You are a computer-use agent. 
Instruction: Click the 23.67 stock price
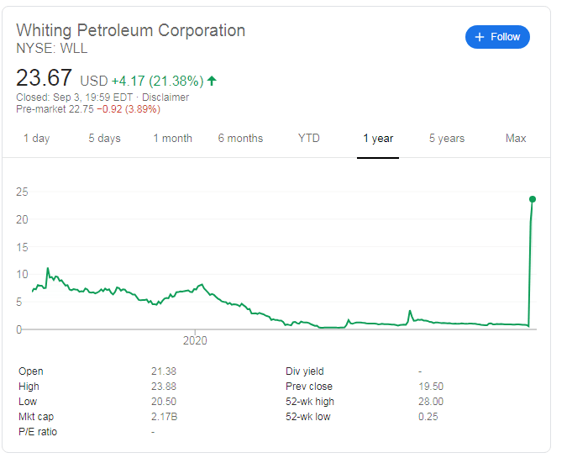point(44,79)
